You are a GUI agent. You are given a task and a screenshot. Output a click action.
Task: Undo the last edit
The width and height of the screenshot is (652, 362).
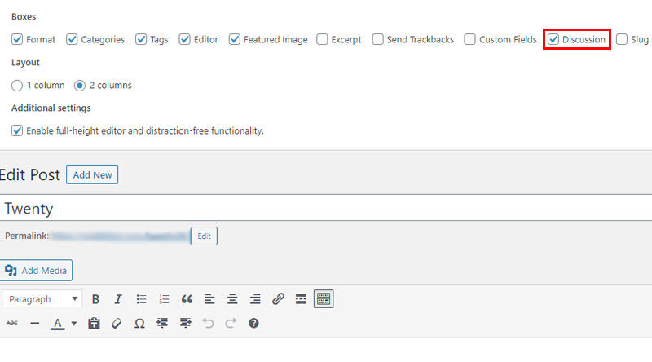(x=208, y=324)
